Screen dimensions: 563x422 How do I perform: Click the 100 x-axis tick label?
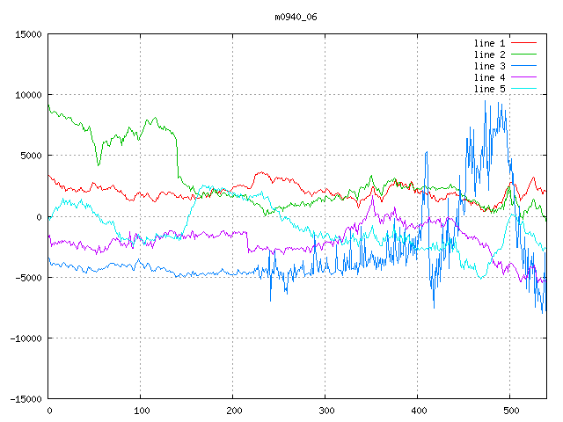[141, 410]
